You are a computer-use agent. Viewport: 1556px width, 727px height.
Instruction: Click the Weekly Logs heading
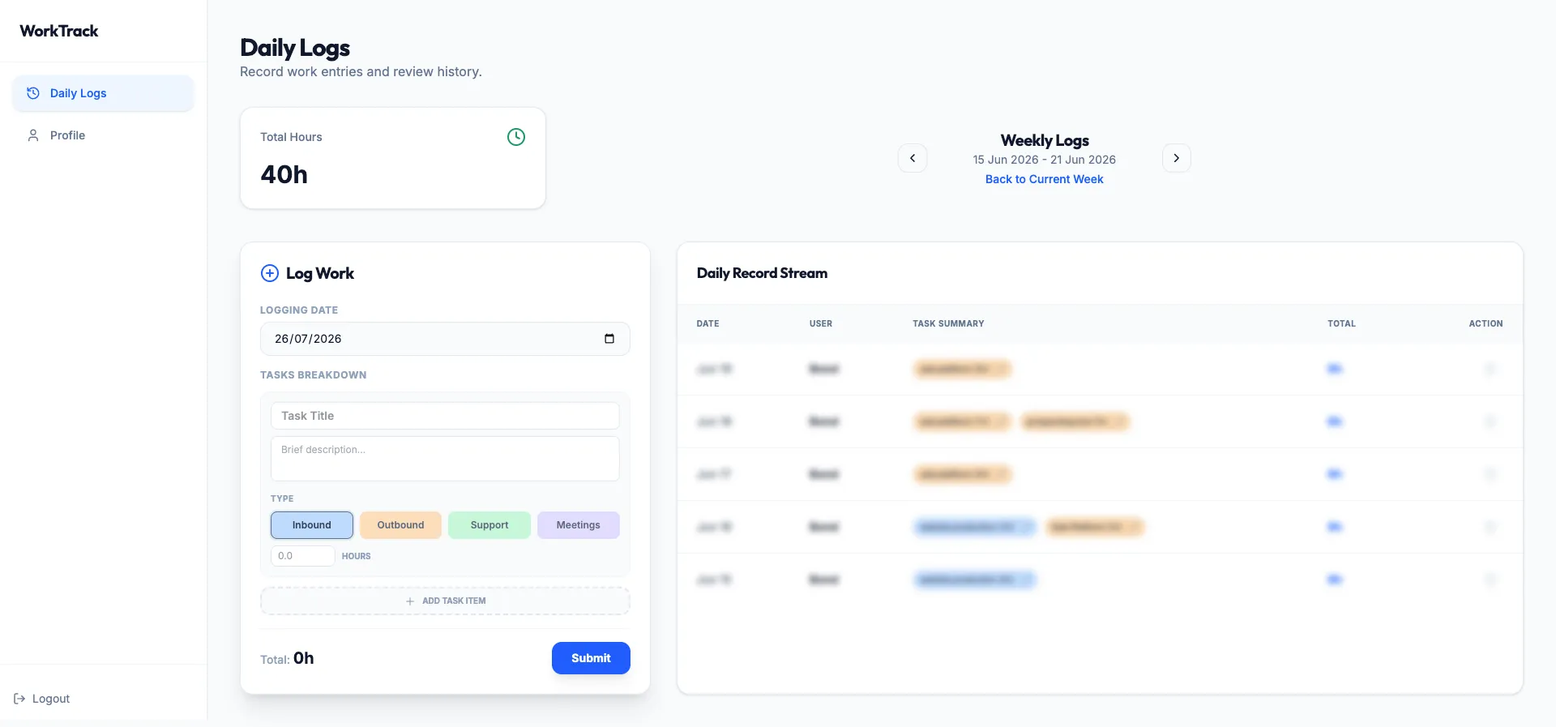click(x=1045, y=140)
